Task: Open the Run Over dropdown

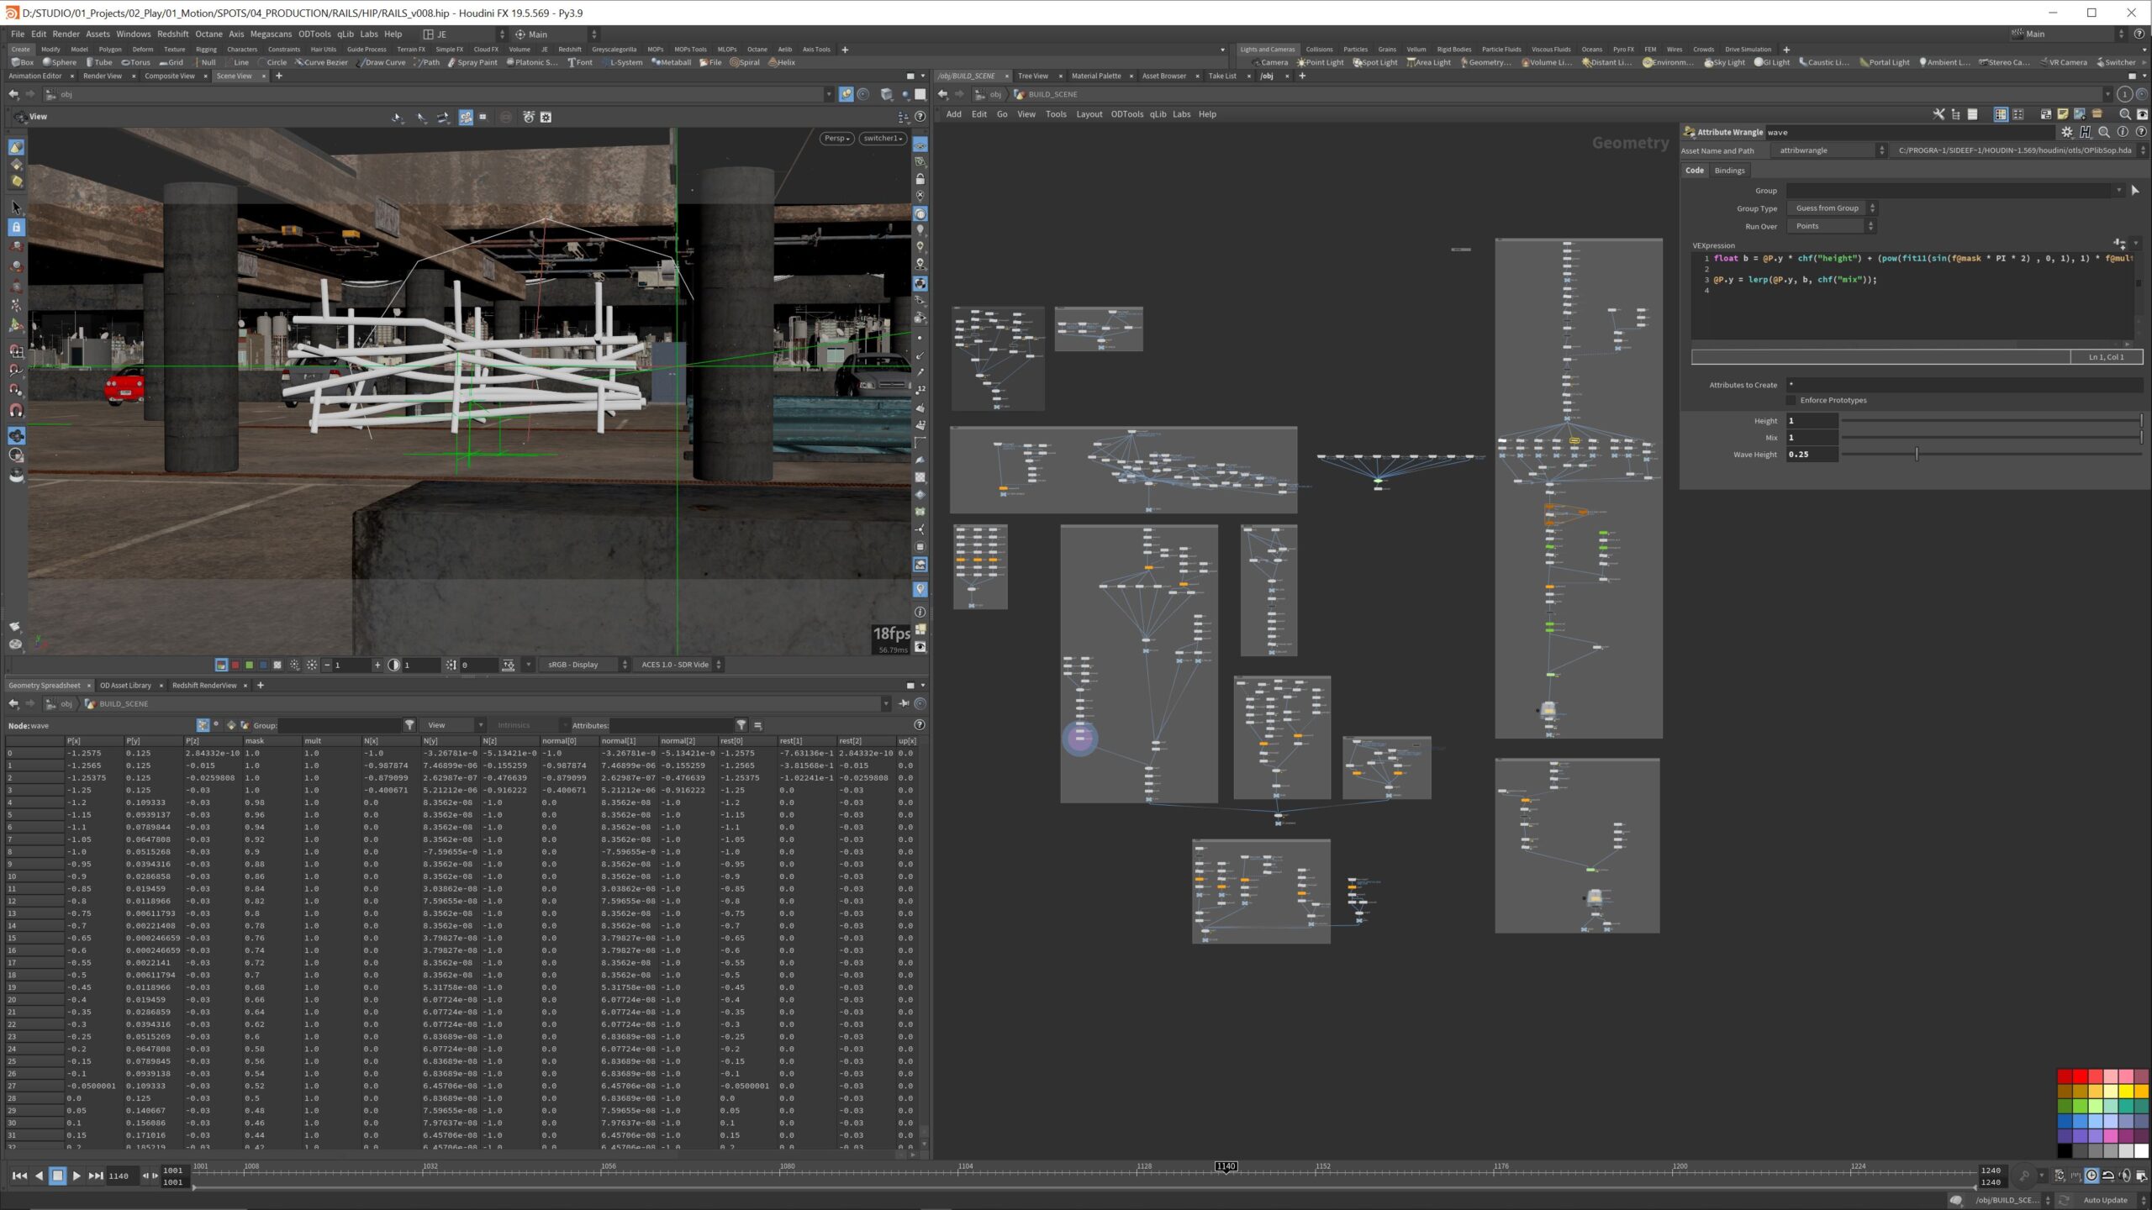Action: pos(1830,226)
